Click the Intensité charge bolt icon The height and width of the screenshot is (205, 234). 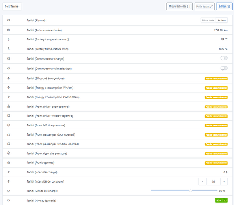pos(9,172)
